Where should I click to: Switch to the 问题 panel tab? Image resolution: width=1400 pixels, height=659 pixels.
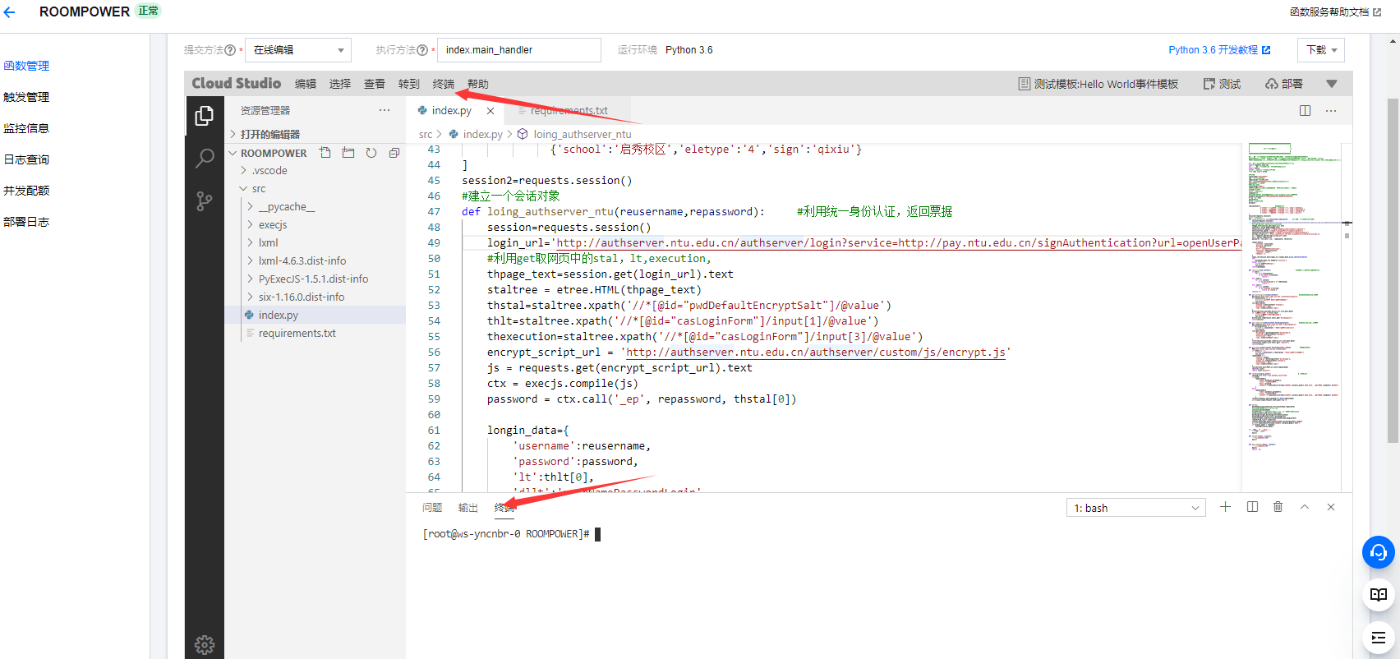pyautogui.click(x=432, y=508)
